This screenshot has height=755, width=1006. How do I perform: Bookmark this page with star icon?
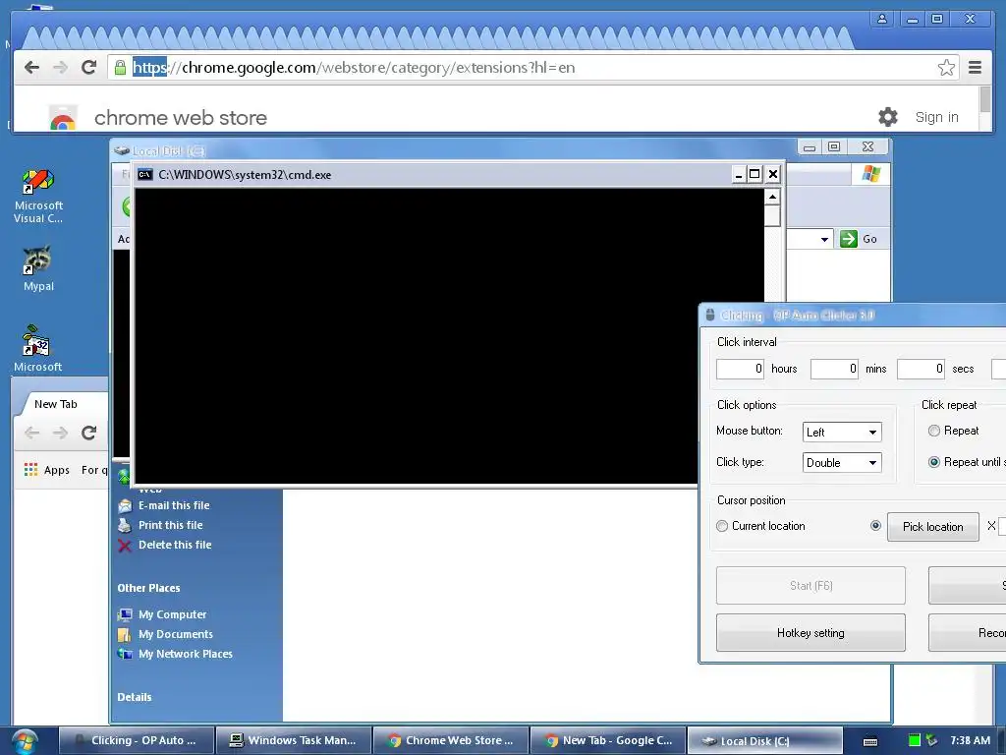(x=946, y=68)
